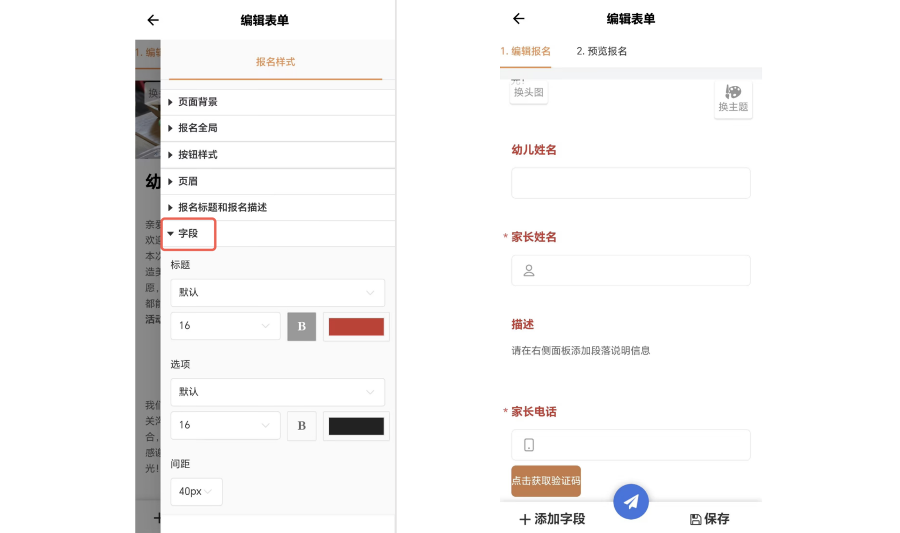
Task: Click the 家长姓名 input field
Action: 631,270
